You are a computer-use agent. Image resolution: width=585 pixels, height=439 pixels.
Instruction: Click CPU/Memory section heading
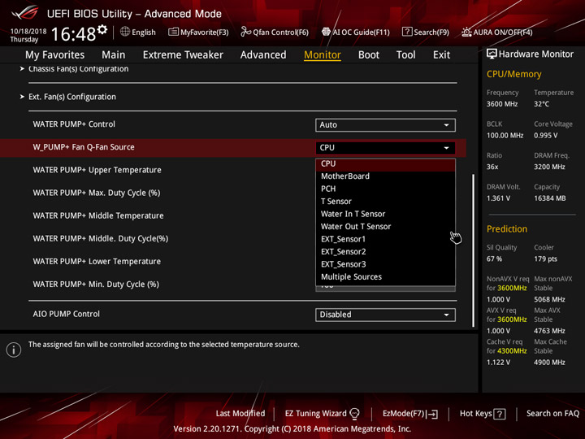click(x=513, y=74)
